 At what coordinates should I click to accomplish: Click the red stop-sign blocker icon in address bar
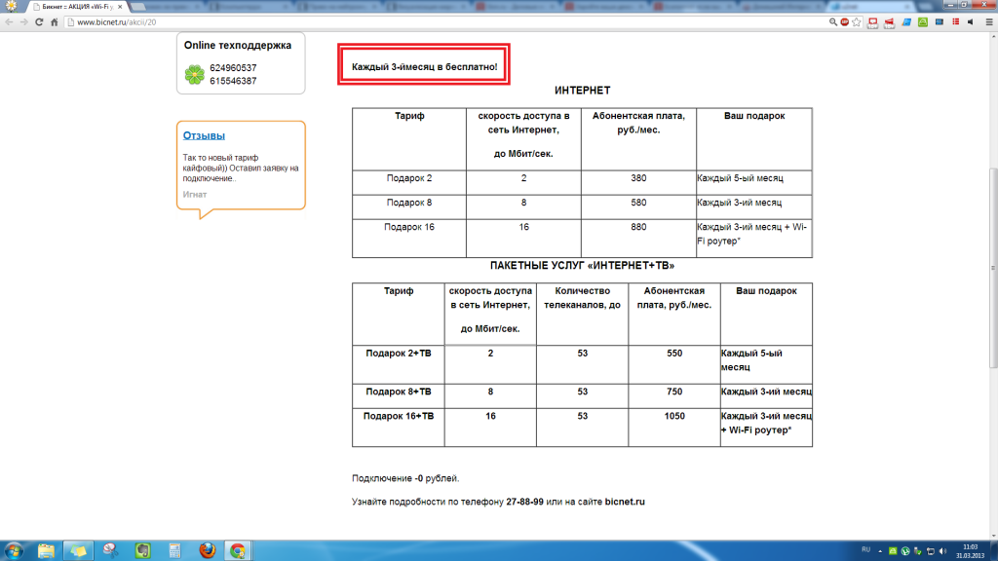click(x=845, y=21)
